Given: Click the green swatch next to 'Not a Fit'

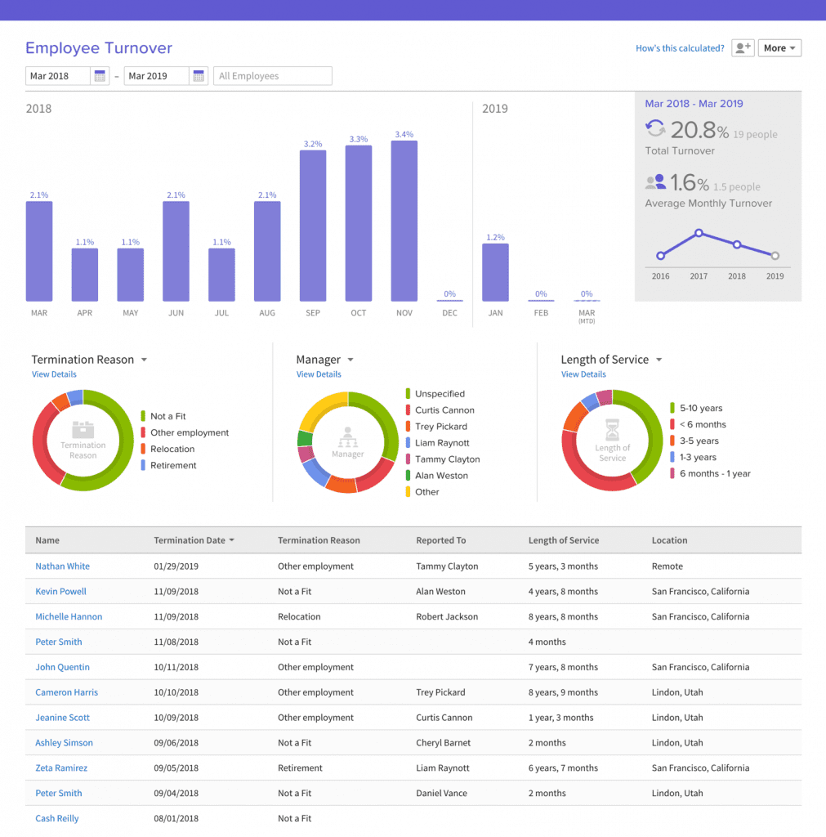Looking at the screenshot, I should click(141, 416).
